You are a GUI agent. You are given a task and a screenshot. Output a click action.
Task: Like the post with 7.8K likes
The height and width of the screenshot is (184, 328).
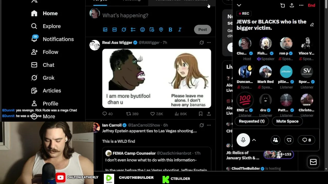pos(157,114)
